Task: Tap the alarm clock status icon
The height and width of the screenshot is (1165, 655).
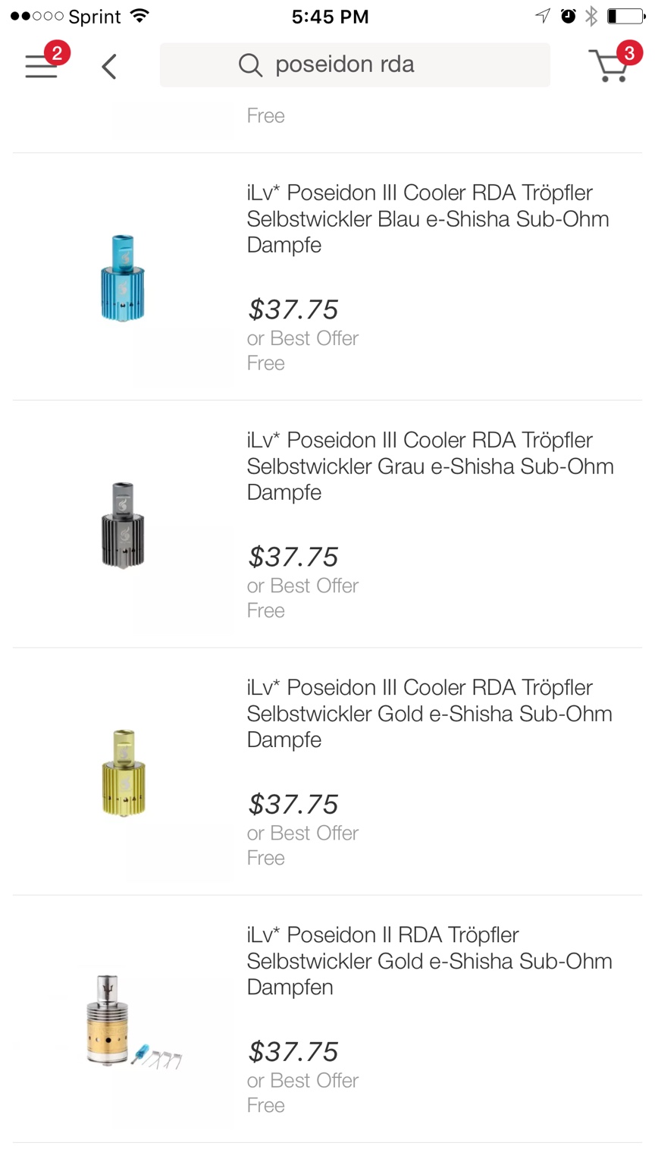Action: [x=568, y=16]
